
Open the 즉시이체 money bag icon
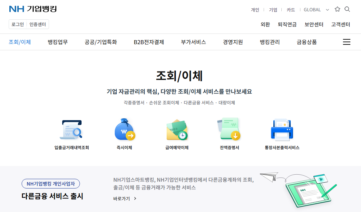click(x=124, y=130)
